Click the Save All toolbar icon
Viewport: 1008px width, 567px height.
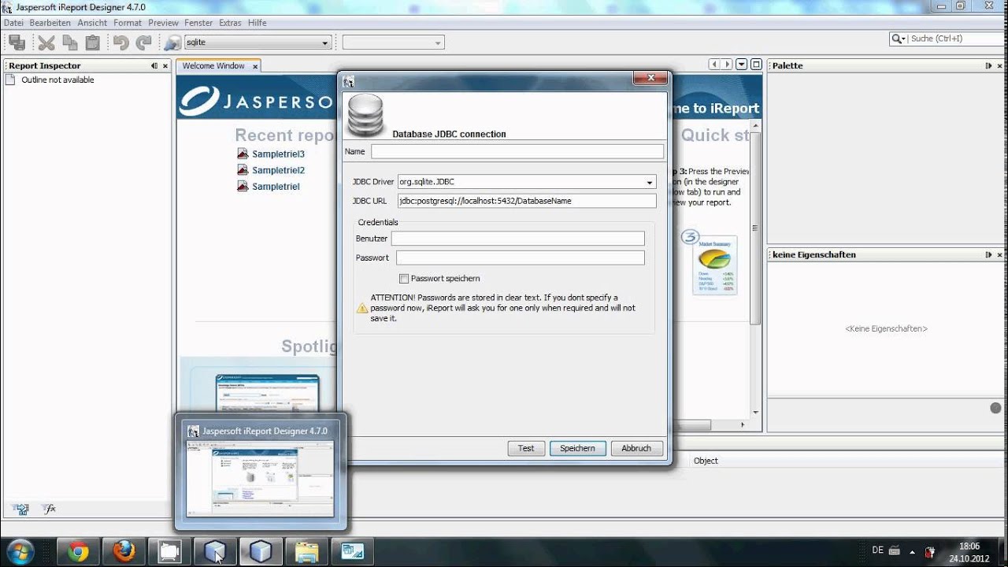17,43
